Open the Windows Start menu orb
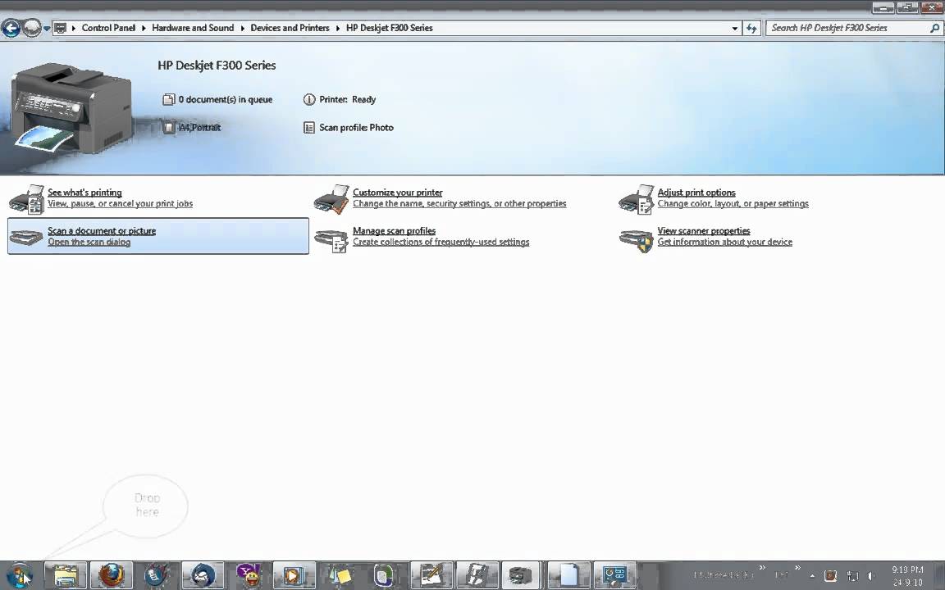The height and width of the screenshot is (590, 945). pyautogui.click(x=20, y=575)
